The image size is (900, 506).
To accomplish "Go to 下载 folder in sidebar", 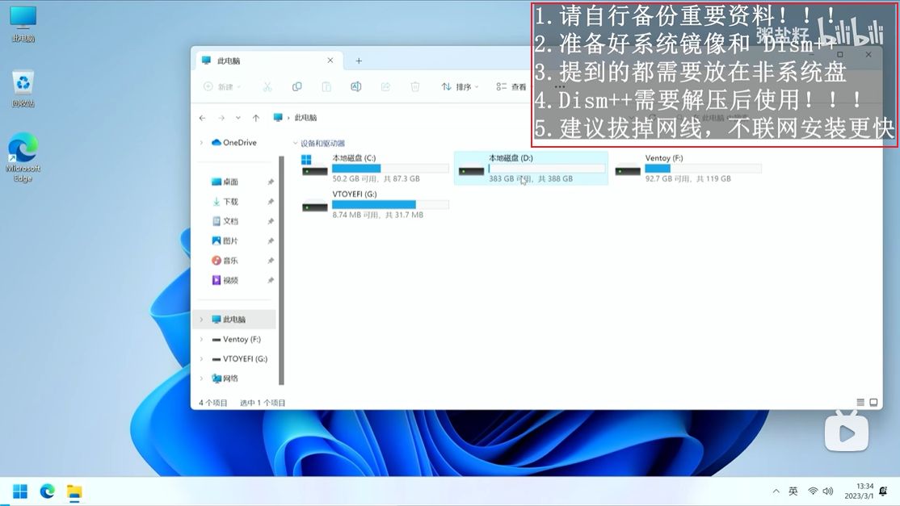I will tap(230, 202).
